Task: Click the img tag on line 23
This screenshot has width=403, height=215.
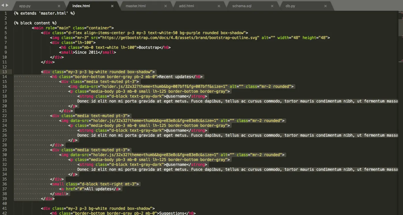Action: coord(172,121)
